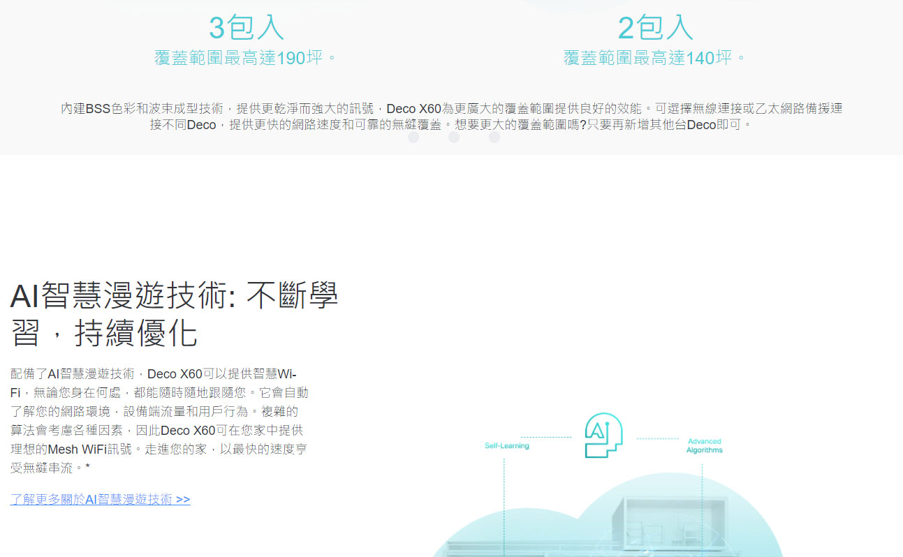Click the paragraph starting with 內建BSS色彩

coord(451,117)
